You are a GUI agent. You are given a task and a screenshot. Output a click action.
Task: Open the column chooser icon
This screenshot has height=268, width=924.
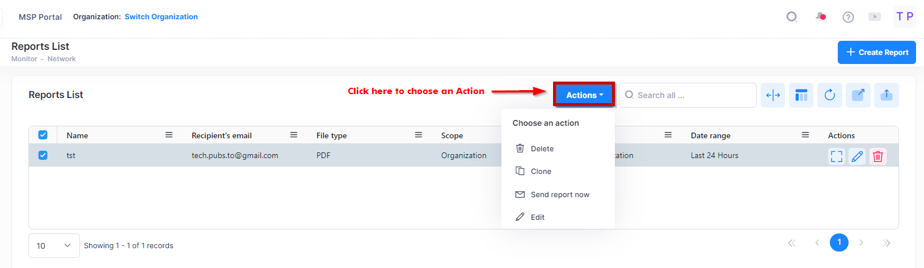[x=801, y=95]
